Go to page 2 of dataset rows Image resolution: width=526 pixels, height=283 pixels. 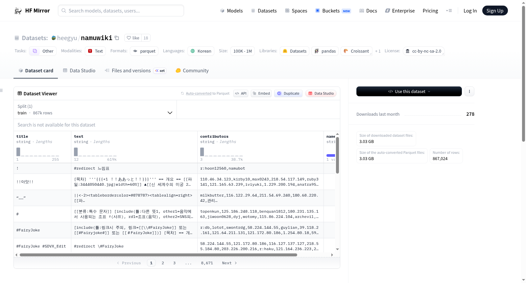point(163,263)
